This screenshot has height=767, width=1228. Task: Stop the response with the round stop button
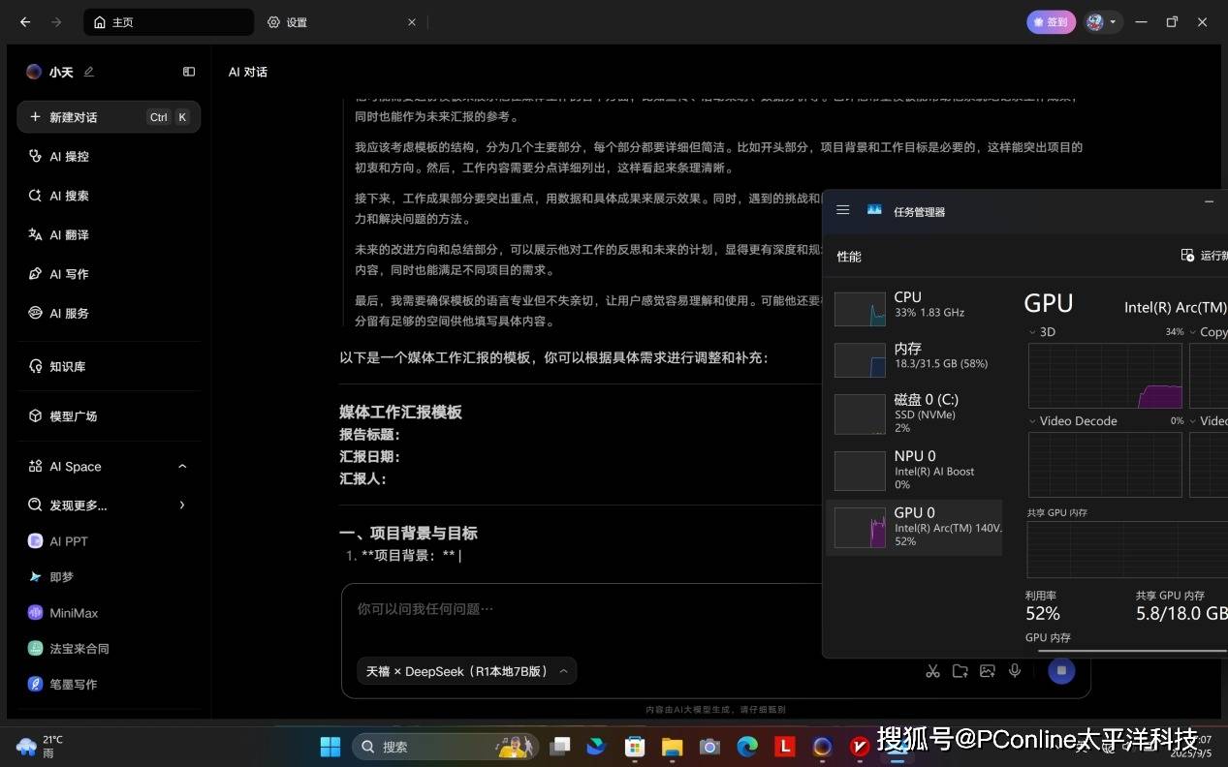(1061, 671)
